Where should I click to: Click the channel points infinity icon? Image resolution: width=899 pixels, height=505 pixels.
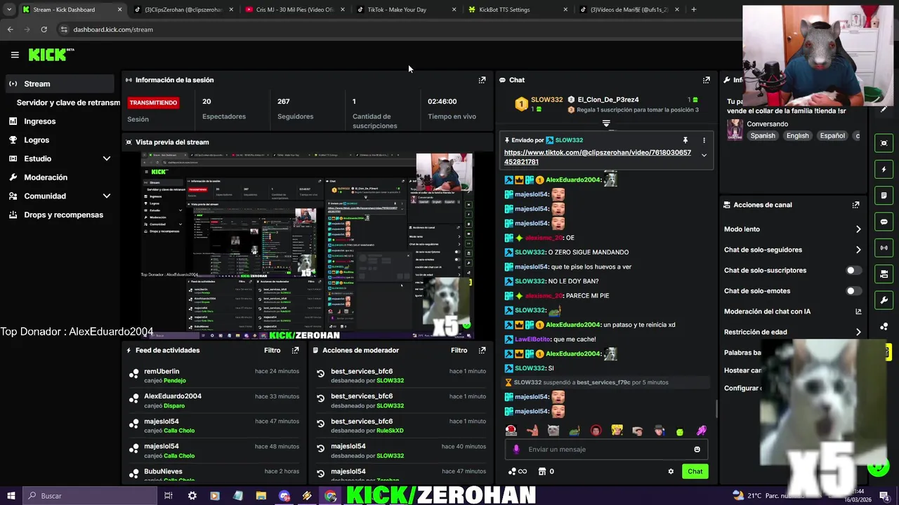(x=517, y=471)
